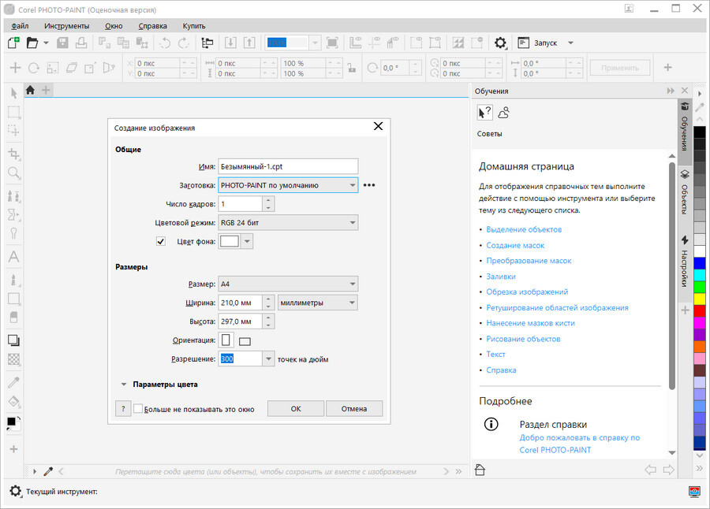Open the Заливки help link
710x509 pixels.
tap(501, 277)
